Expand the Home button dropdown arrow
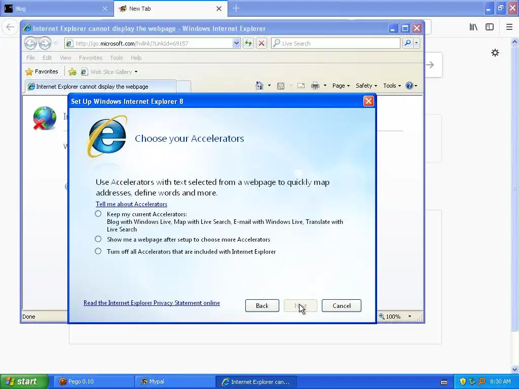519x389 pixels. click(269, 86)
